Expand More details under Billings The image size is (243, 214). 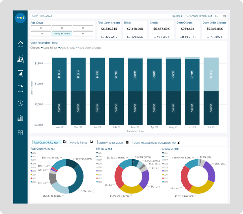coord(135,37)
